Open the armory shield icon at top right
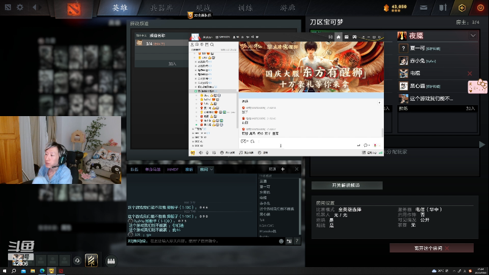489x275 pixels. (x=443, y=7)
